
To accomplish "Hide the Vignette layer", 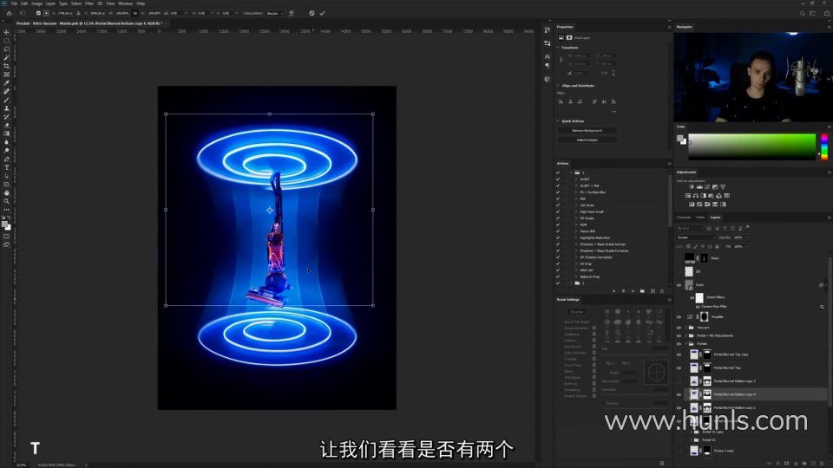I will 679,317.
